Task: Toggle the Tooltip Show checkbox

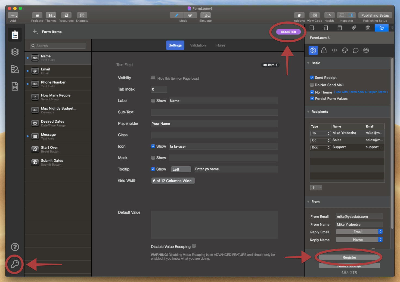Action: point(153,169)
